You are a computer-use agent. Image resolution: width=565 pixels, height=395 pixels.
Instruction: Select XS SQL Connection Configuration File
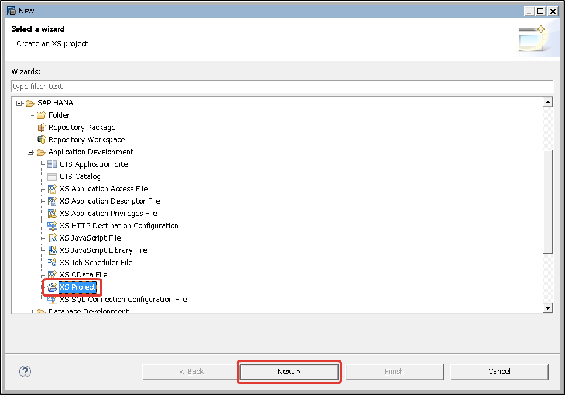click(x=123, y=300)
